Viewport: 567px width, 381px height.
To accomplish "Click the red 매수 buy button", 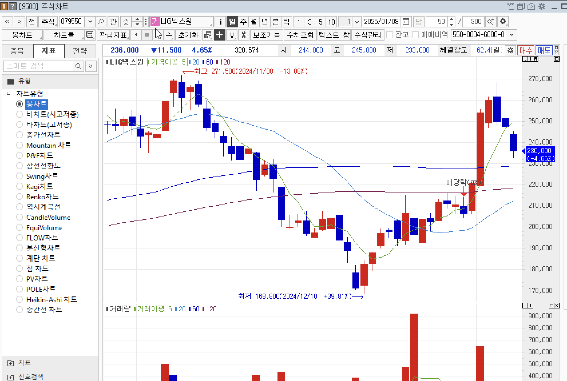I will point(526,51).
